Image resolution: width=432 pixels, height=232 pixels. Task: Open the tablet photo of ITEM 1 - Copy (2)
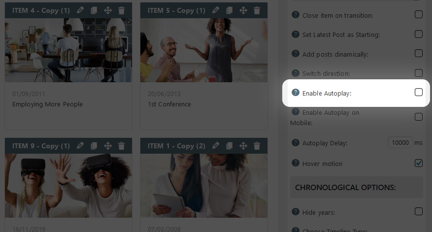click(204, 186)
